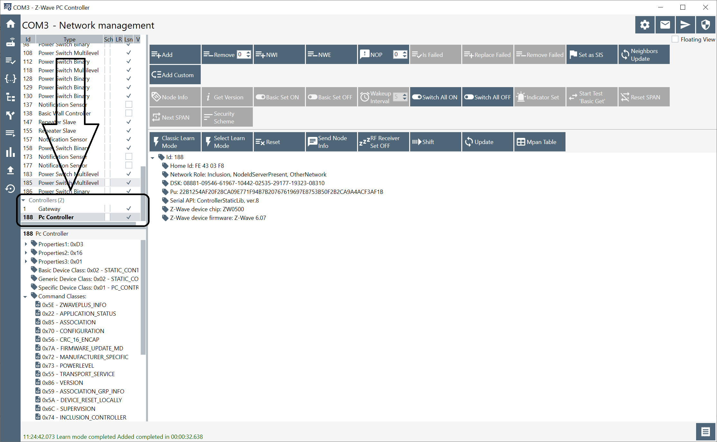Toggle checkbox for node 186 Power Switch Binary
This screenshot has width=717, height=442.
click(x=129, y=191)
